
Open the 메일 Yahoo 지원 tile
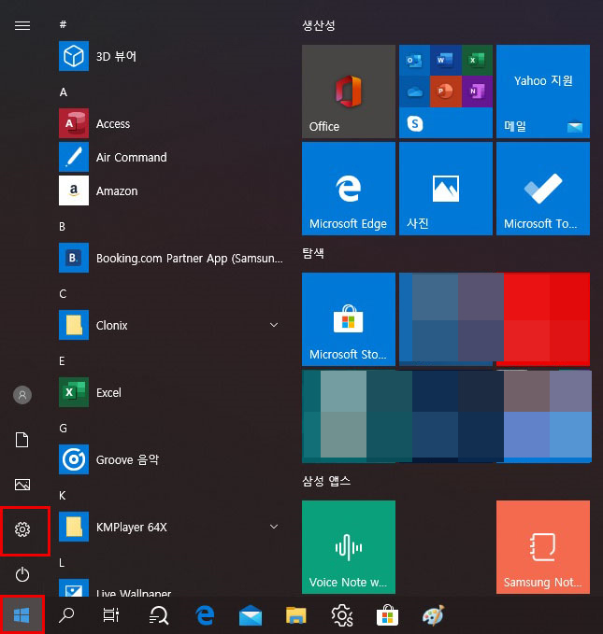tap(542, 92)
